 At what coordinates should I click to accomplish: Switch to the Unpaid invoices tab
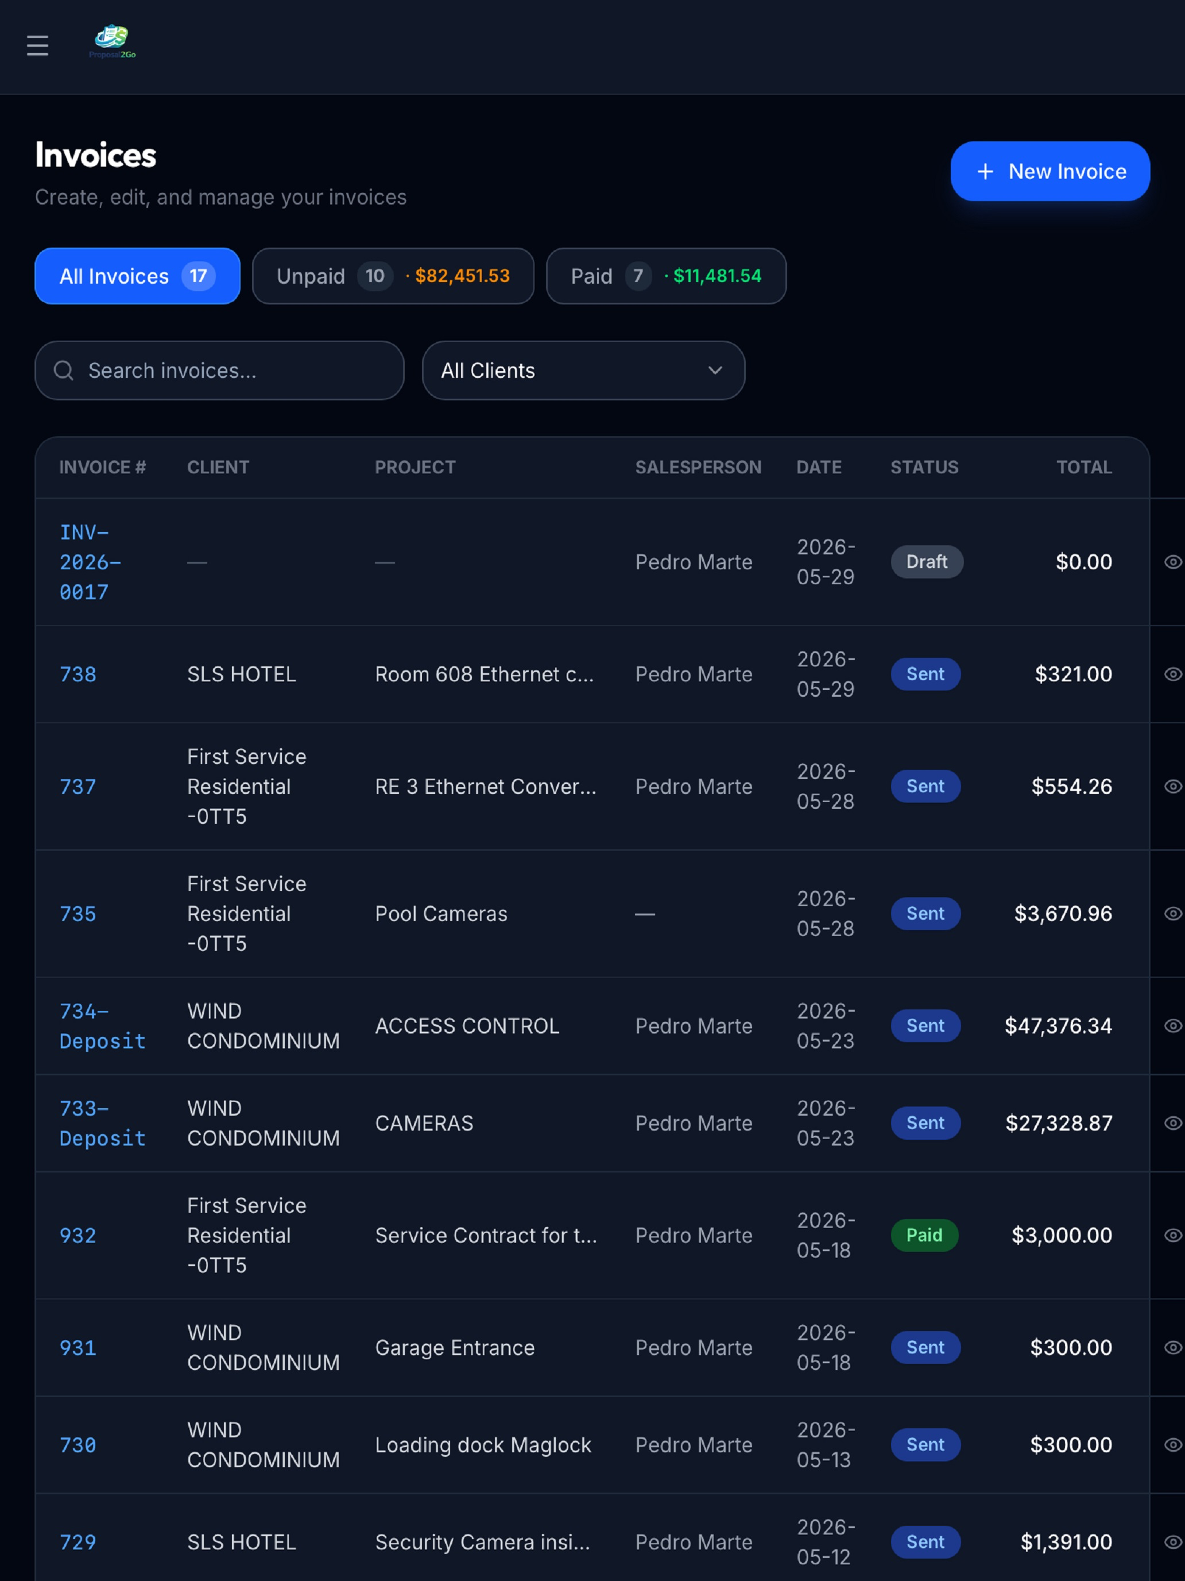(393, 276)
